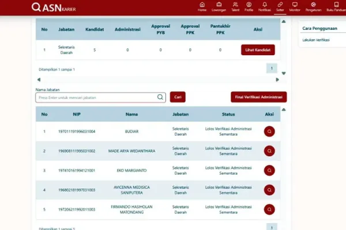Click page 1 of jabatan table pagination

click(272, 68)
